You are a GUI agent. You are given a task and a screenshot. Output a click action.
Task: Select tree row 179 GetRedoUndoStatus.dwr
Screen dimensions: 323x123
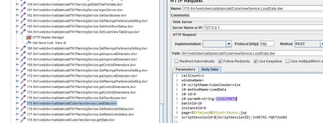click(x=80, y=109)
